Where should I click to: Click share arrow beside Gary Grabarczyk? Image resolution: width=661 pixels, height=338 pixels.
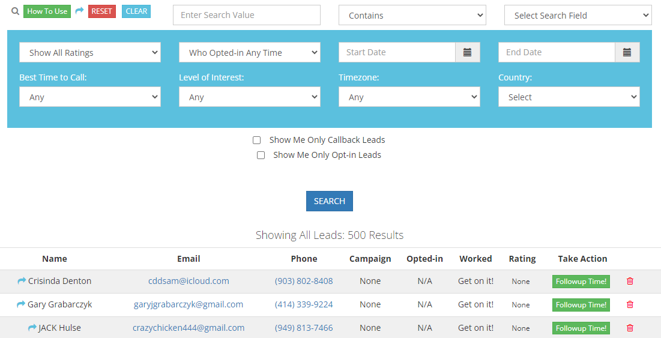pos(20,304)
